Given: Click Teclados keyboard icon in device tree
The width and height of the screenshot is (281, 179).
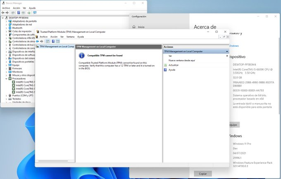Looking at the screenshot, I should pos(10,99).
